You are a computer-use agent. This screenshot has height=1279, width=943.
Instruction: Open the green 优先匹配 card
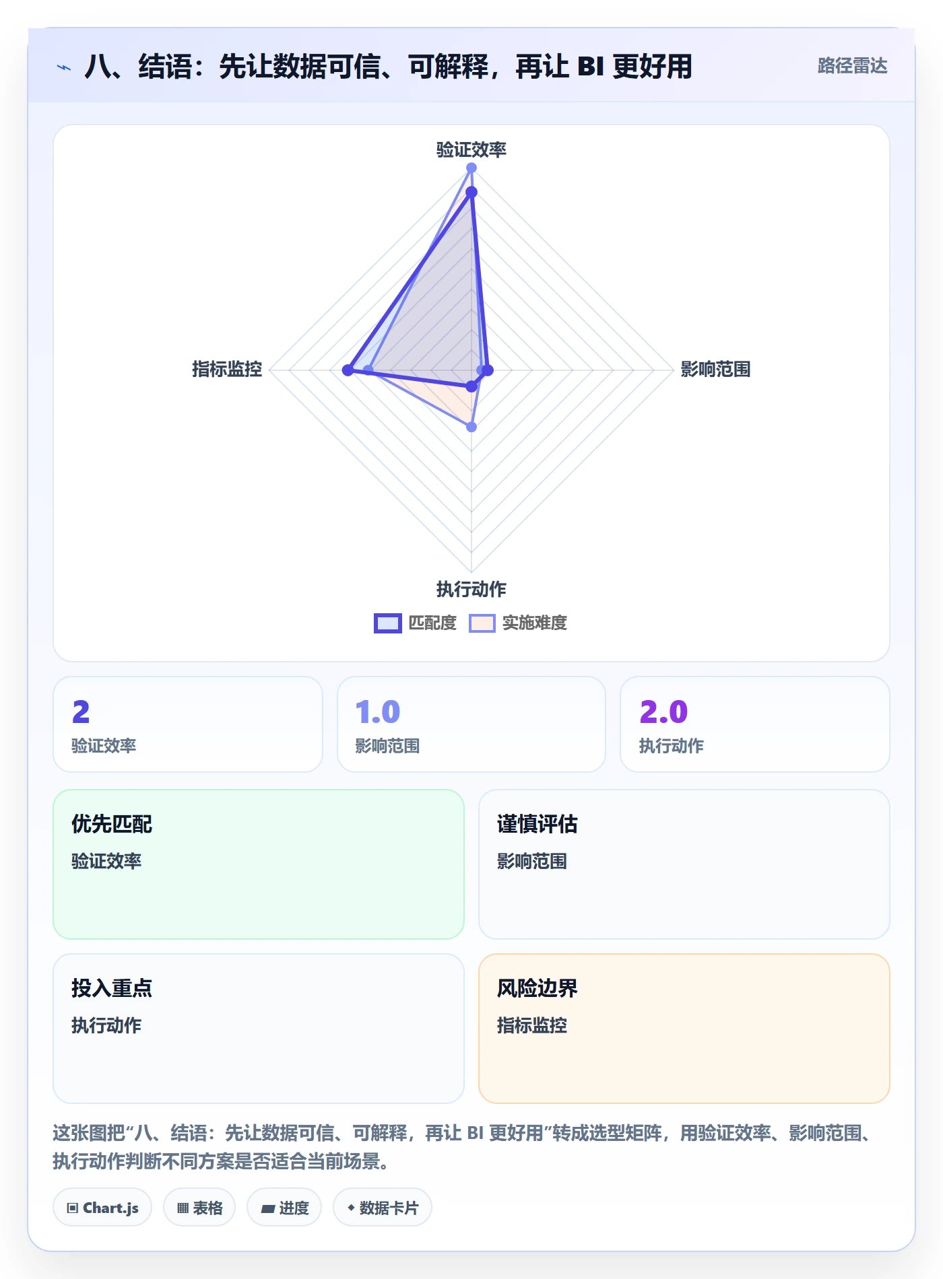(x=259, y=864)
